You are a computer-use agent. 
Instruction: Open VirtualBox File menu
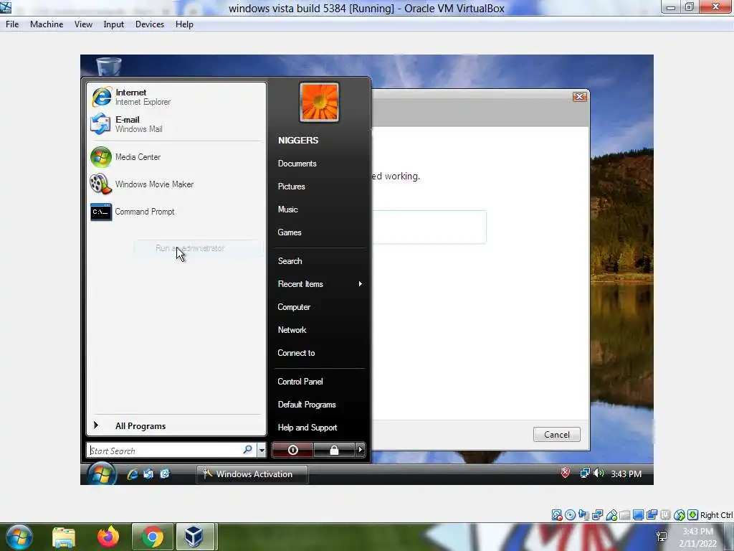tap(12, 24)
